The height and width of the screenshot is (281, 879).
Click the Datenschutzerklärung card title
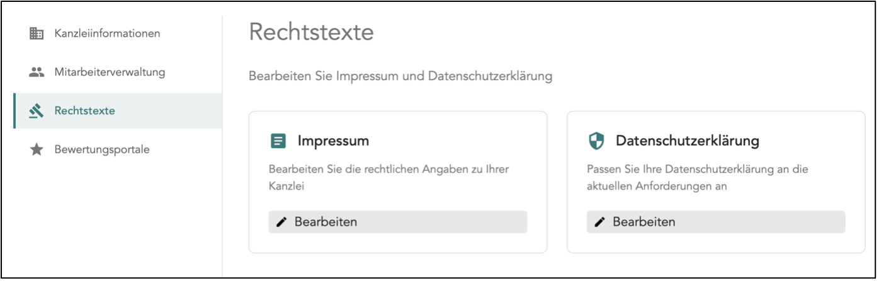tap(687, 141)
